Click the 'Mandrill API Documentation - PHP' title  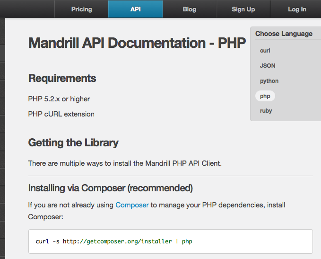tap(137, 43)
